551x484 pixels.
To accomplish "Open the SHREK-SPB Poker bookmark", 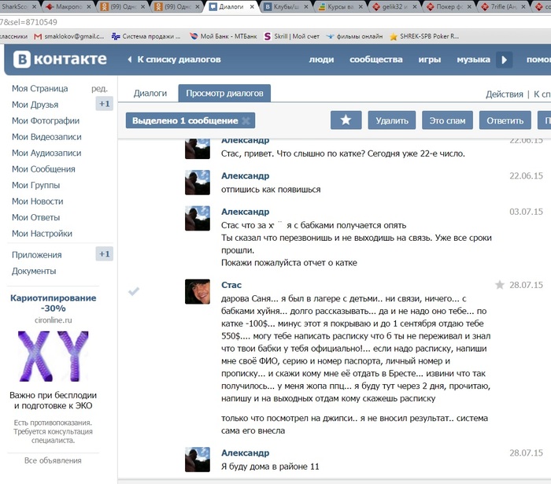I will 424,36.
